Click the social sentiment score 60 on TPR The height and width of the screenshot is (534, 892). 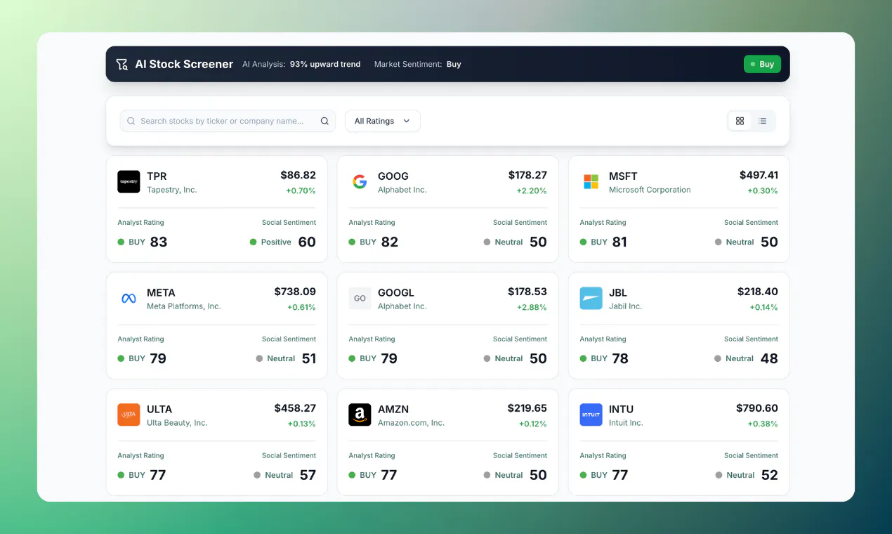click(307, 242)
